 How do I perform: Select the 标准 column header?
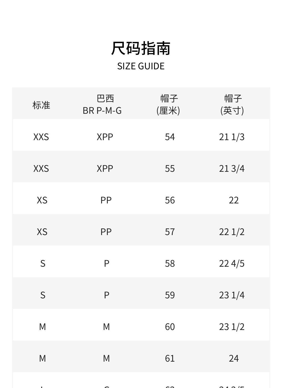point(41,105)
